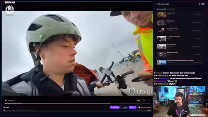Screen dimensions: 208x117
Task: Click the small green indicator next to the queue toggle
Action: point(205,4)
